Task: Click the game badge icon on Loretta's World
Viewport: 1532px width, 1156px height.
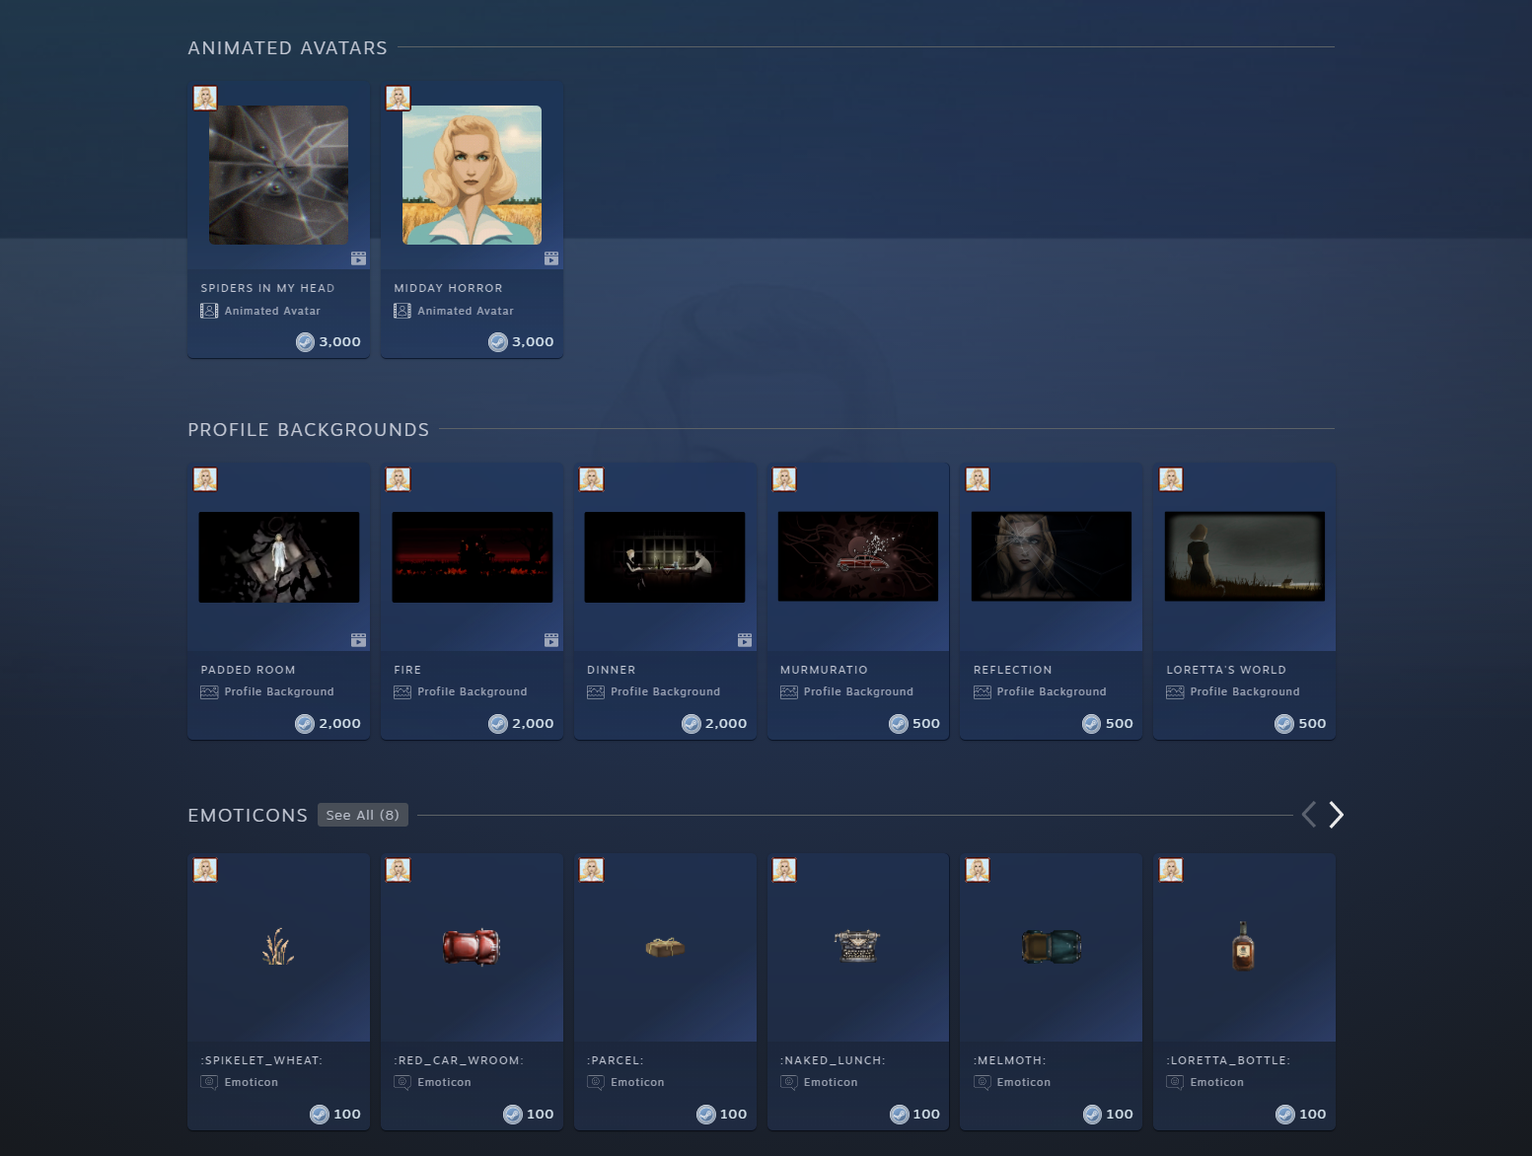Action: (1171, 479)
